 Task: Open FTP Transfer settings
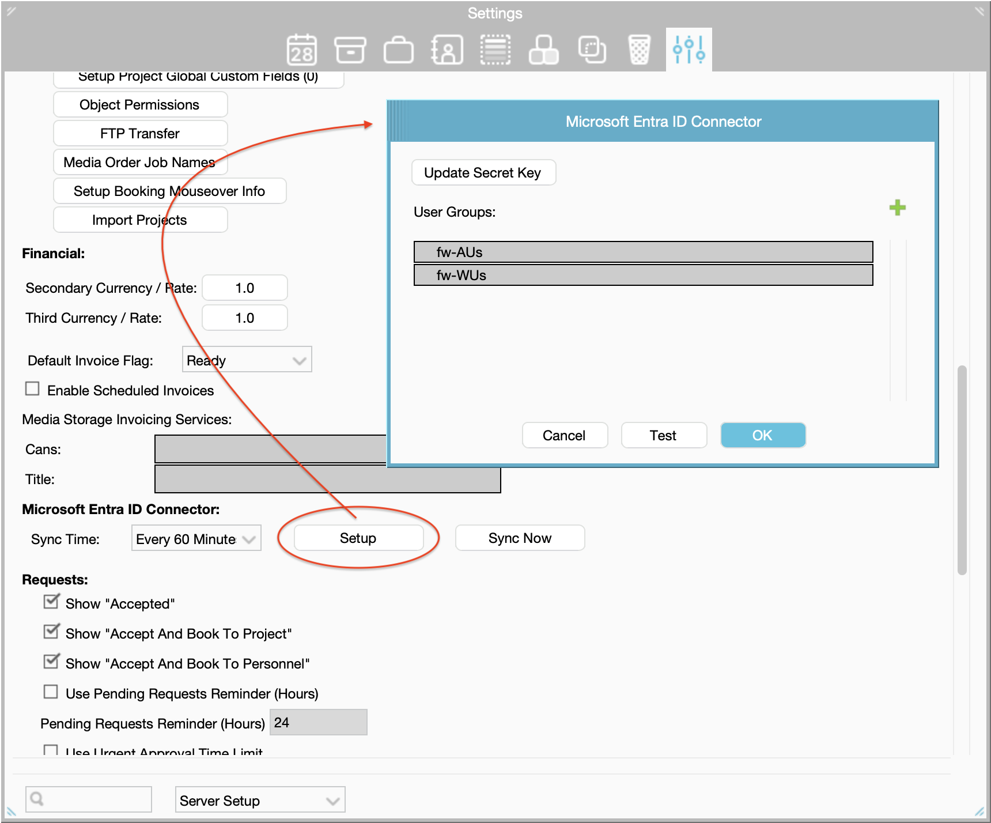[140, 134]
